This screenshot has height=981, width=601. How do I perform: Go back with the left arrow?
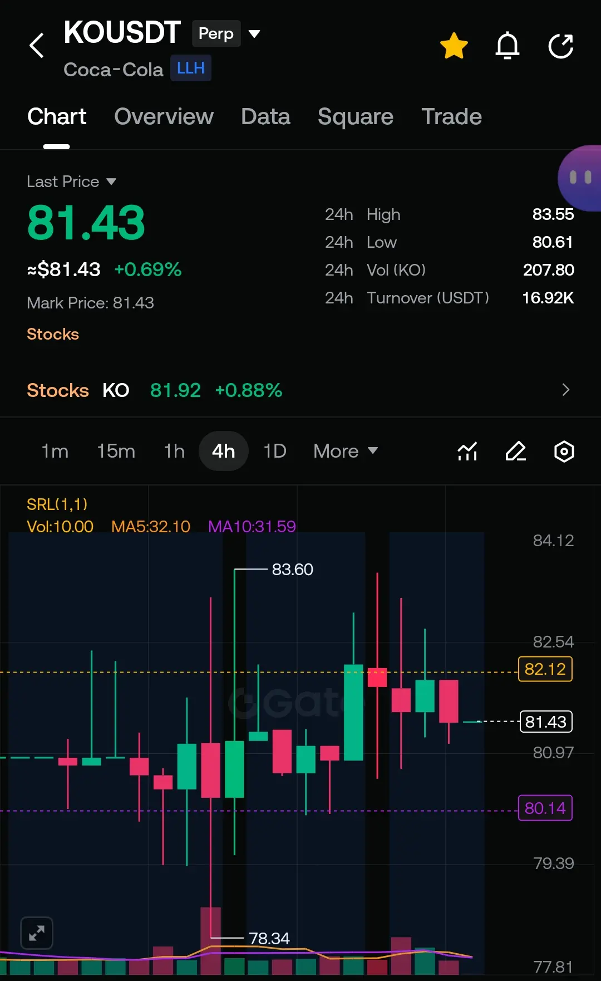click(37, 46)
